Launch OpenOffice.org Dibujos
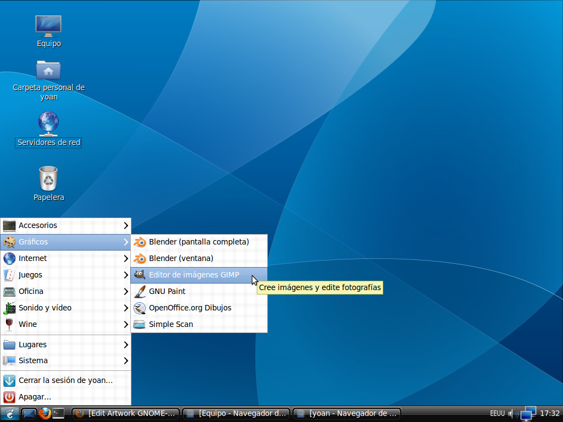 (x=199, y=308)
